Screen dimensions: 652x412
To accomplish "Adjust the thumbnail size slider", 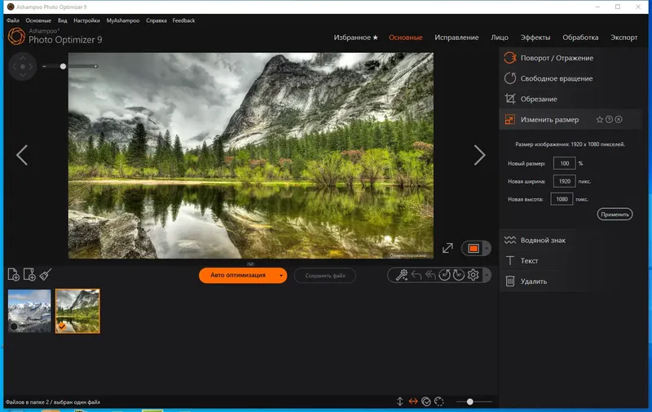I will click(x=470, y=401).
